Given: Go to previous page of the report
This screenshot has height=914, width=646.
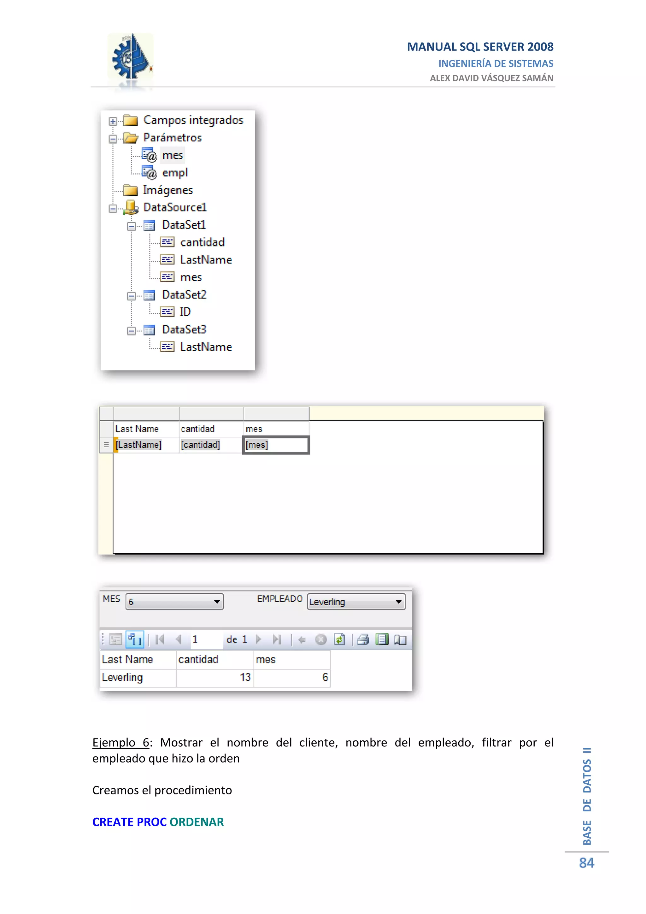Looking at the screenshot, I should 178,640.
